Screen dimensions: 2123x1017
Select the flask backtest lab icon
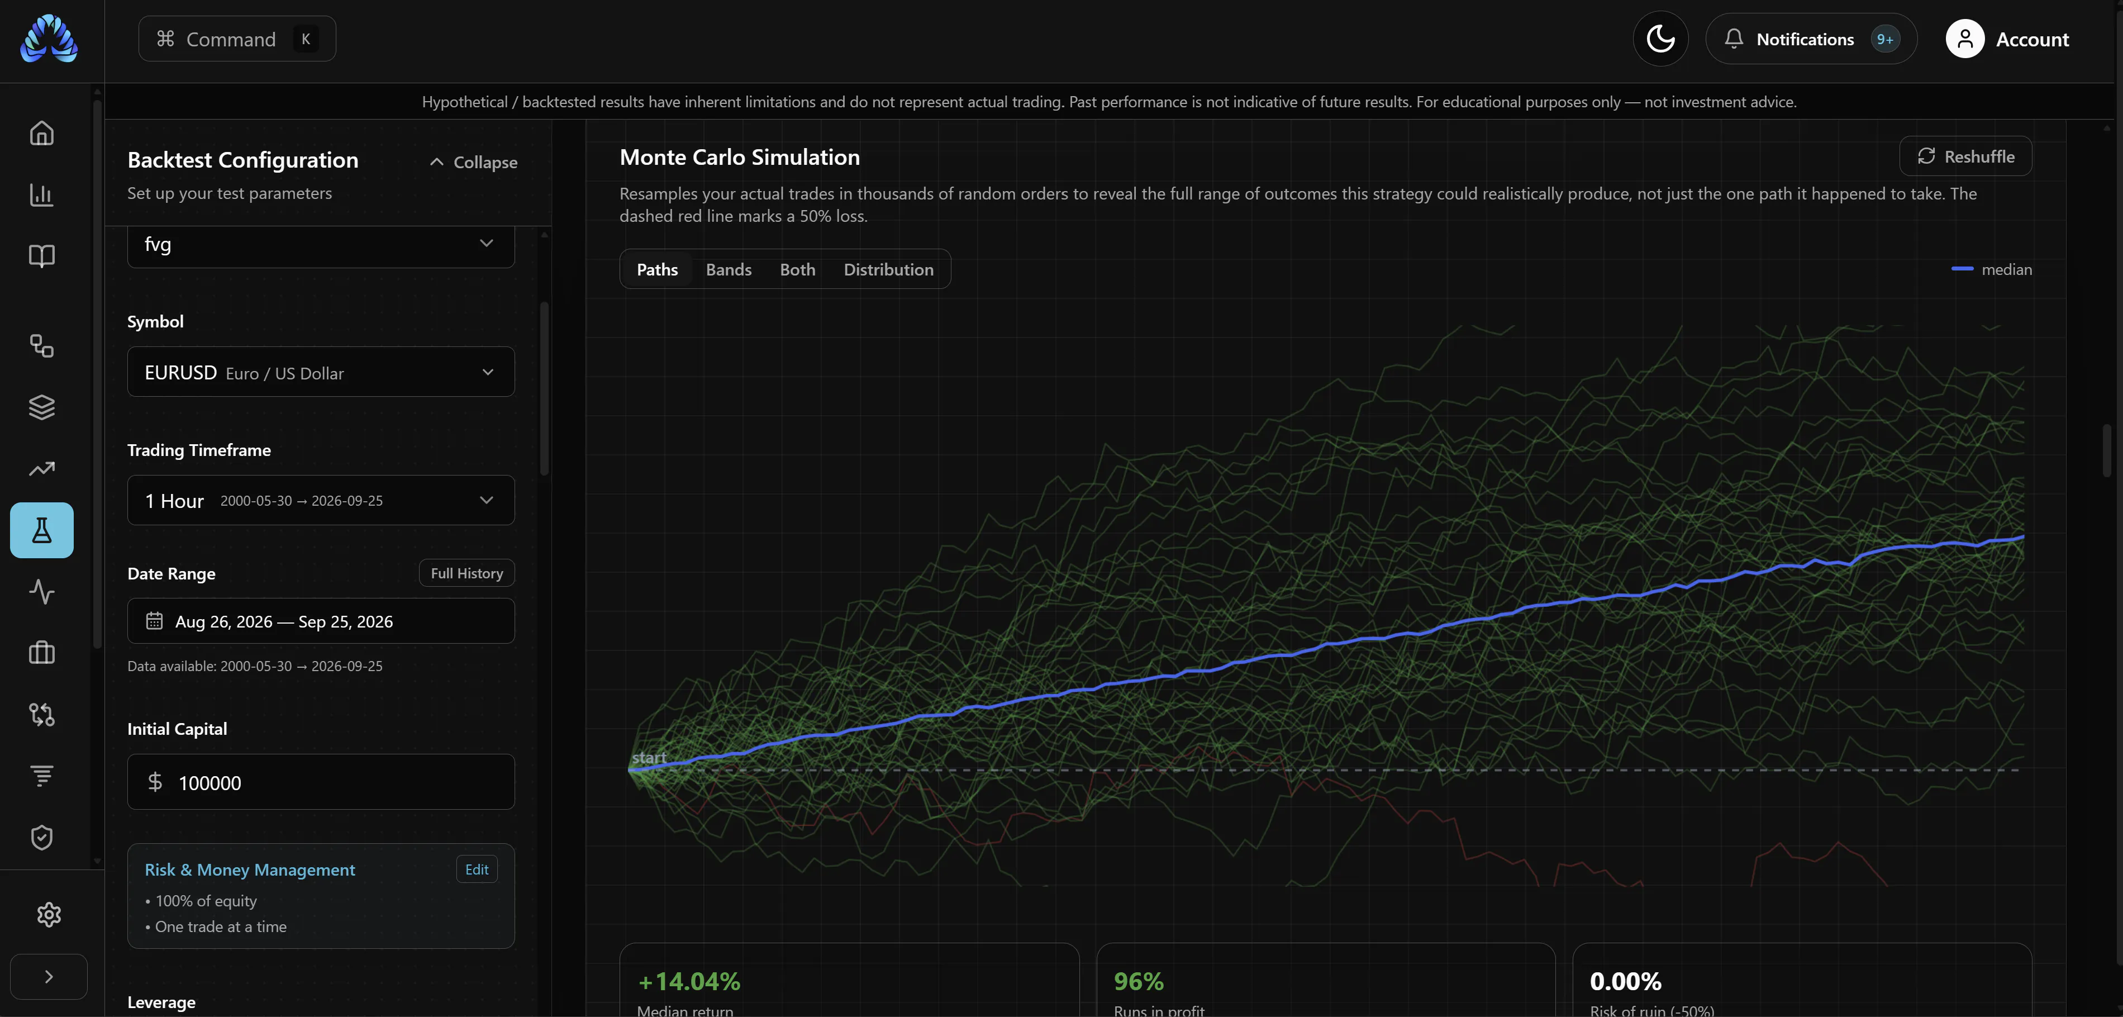point(41,530)
